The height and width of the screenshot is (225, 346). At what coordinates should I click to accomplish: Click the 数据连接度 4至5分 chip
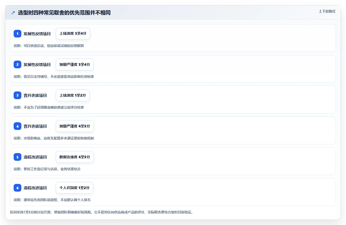click(75, 157)
